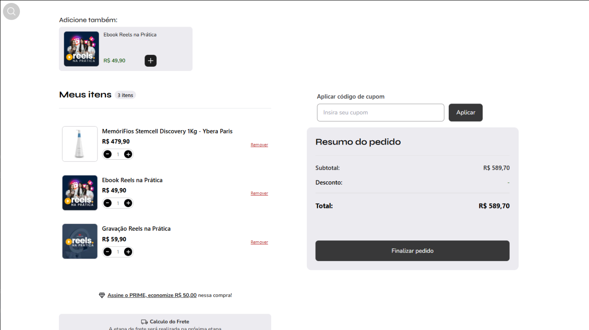589x330 pixels.
Task: Click the coupon code input field
Action: pyautogui.click(x=381, y=112)
